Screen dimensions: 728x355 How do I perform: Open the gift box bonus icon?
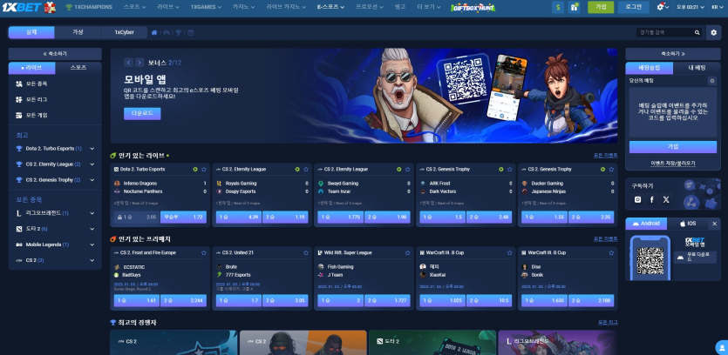tap(574, 7)
